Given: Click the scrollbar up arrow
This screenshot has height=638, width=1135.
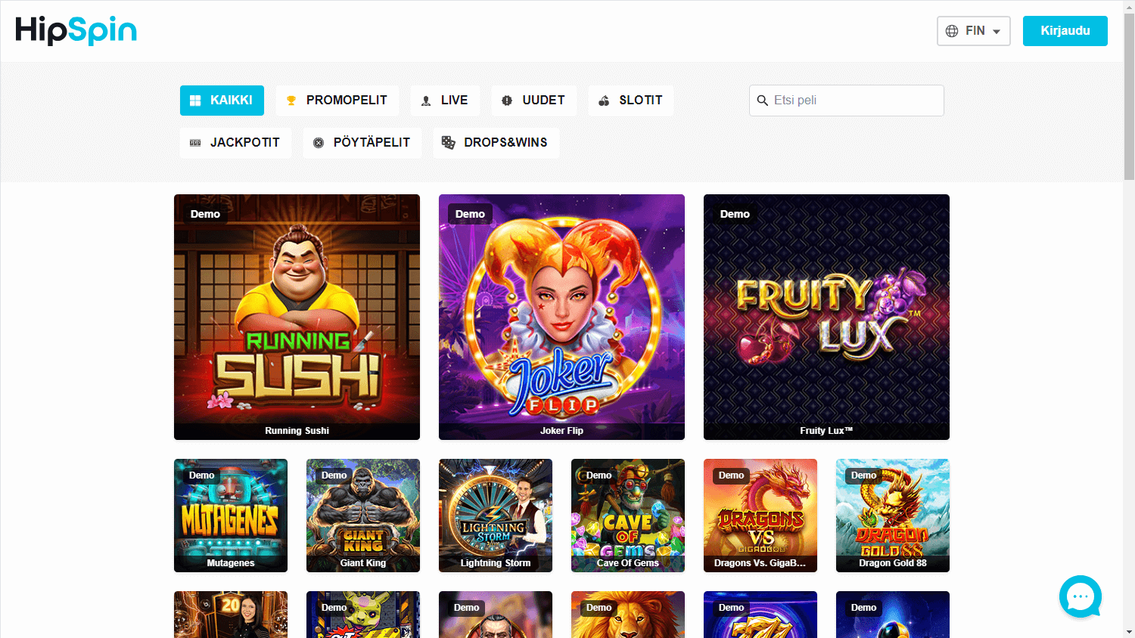Looking at the screenshot, I should pos(1129,7).
